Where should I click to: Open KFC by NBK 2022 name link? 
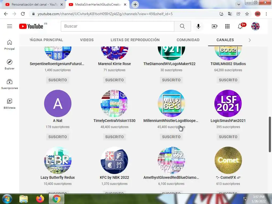point(114,177)
